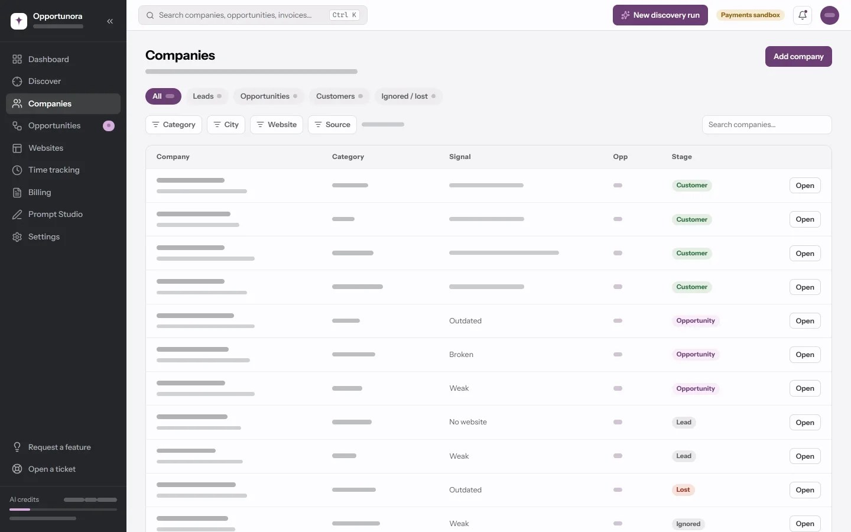This screenshot has height=532, width=851.
Task: Click the Opportunora logo icon
Action: click(19, 21)
